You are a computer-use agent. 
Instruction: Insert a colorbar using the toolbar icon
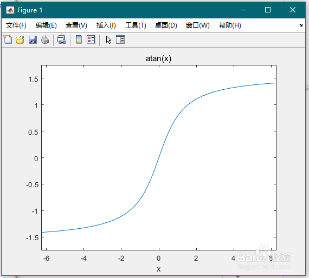[79, 39]
